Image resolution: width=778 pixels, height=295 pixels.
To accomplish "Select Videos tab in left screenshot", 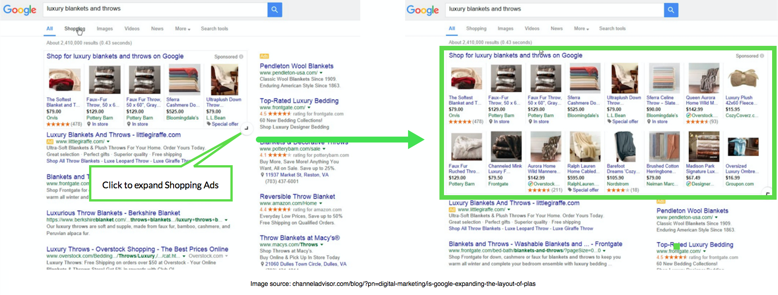I will (132, 29).
